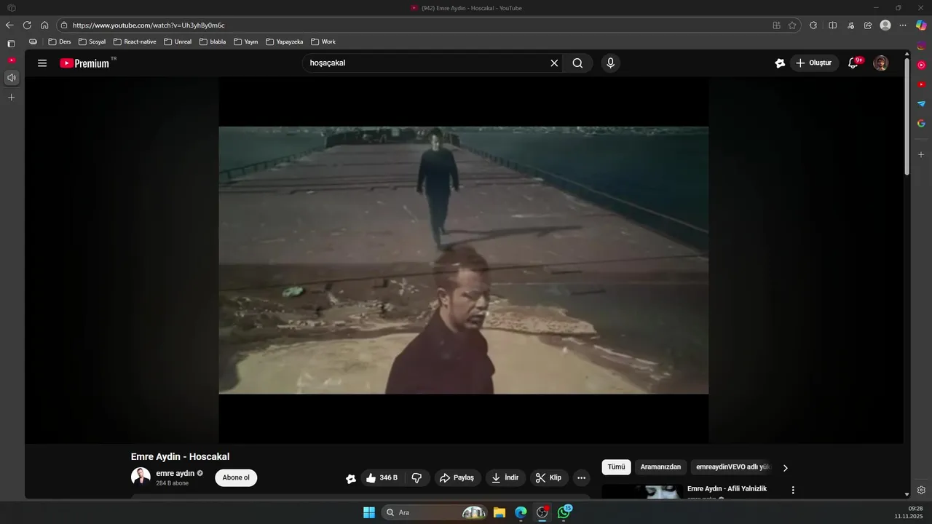This screenshot has height=524, width=932.
Task: Share the video via Paylaş
Action: click(x=457, y=478)
